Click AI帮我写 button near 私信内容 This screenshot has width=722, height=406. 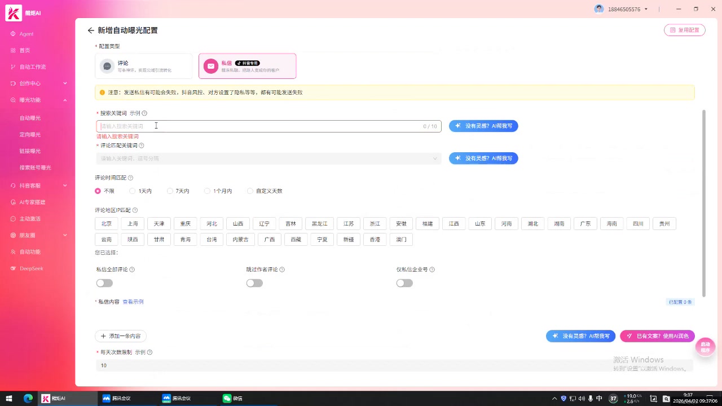[x=580, y=336]
